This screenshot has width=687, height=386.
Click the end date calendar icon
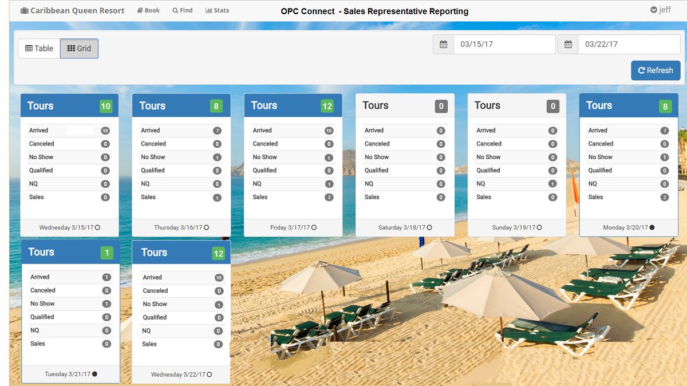pos(568,44)
